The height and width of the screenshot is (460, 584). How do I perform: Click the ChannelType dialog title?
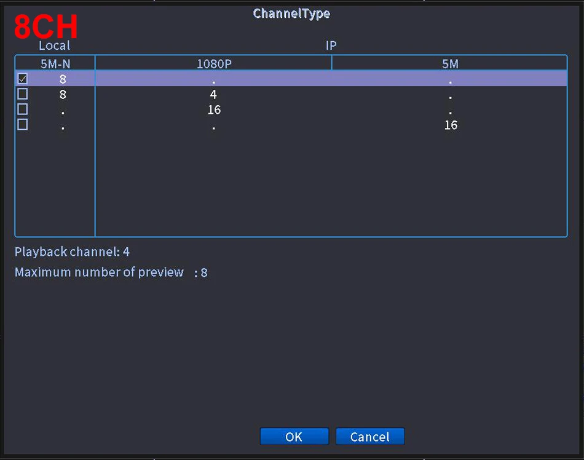click(291, 13)
